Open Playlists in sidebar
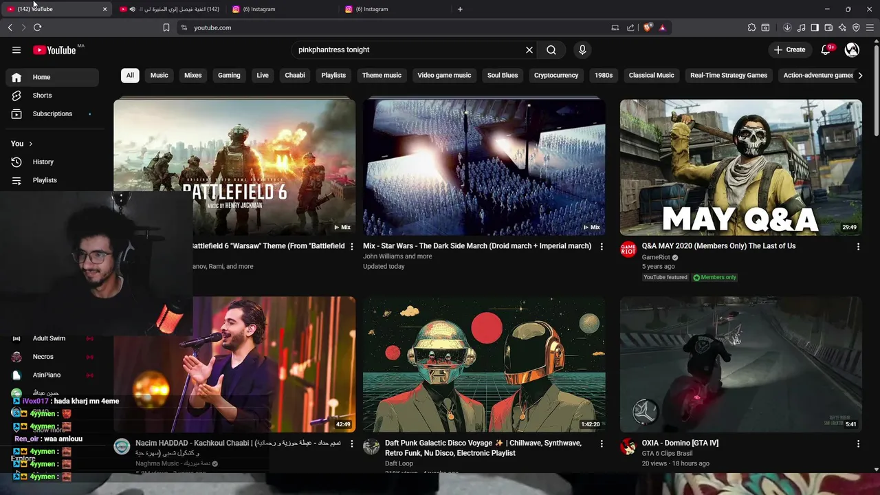The width and height of the screenshot is (880, 495). [52, 180]
